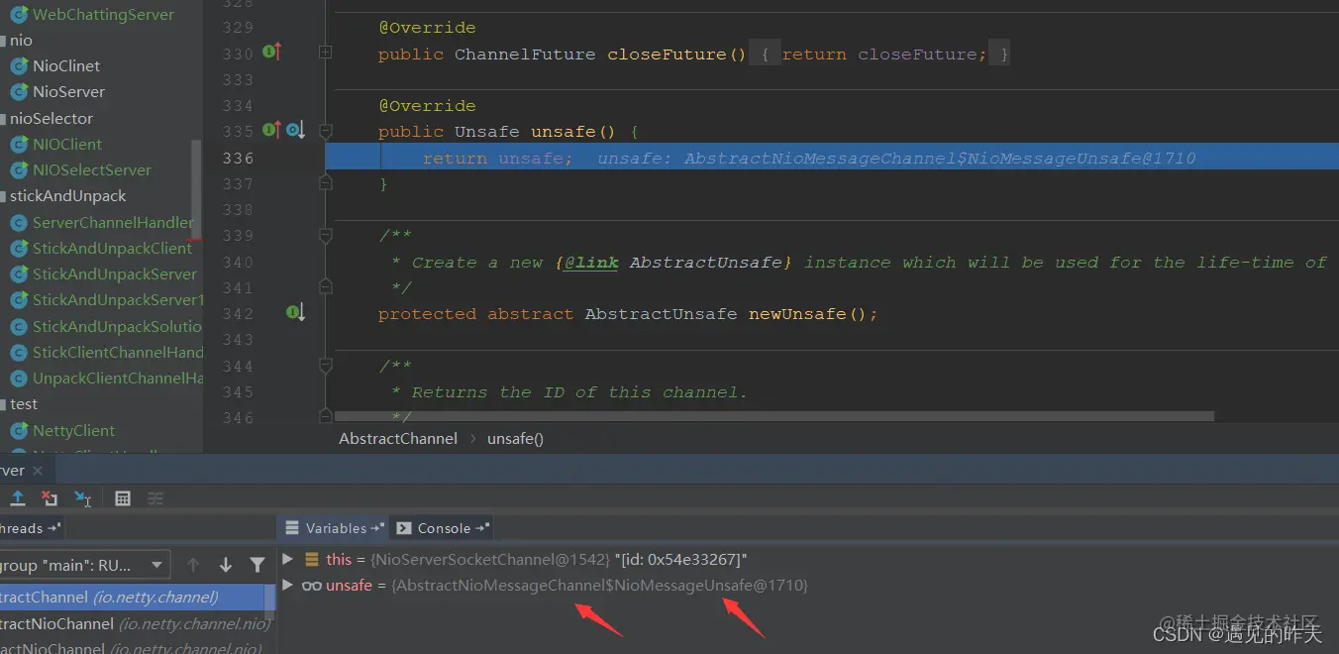The height and width of the screenshot is (654, 1339).
Task: Click the implements-method gutter icon on line 330
Action: (x=273, y=52)
